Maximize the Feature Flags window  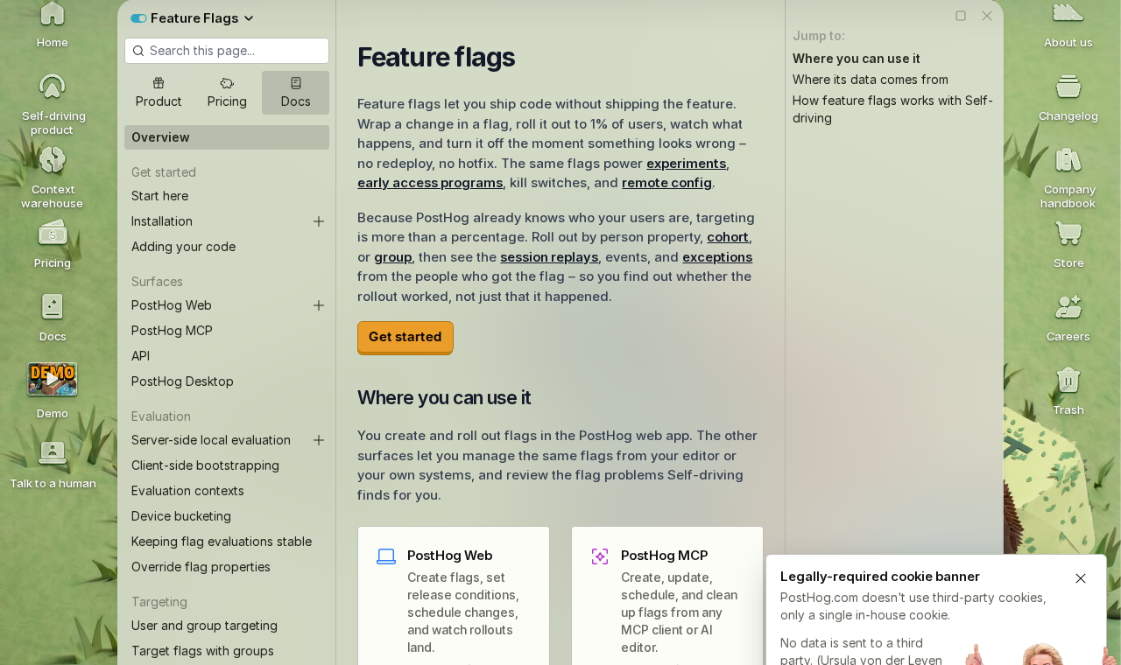[961, 16]
